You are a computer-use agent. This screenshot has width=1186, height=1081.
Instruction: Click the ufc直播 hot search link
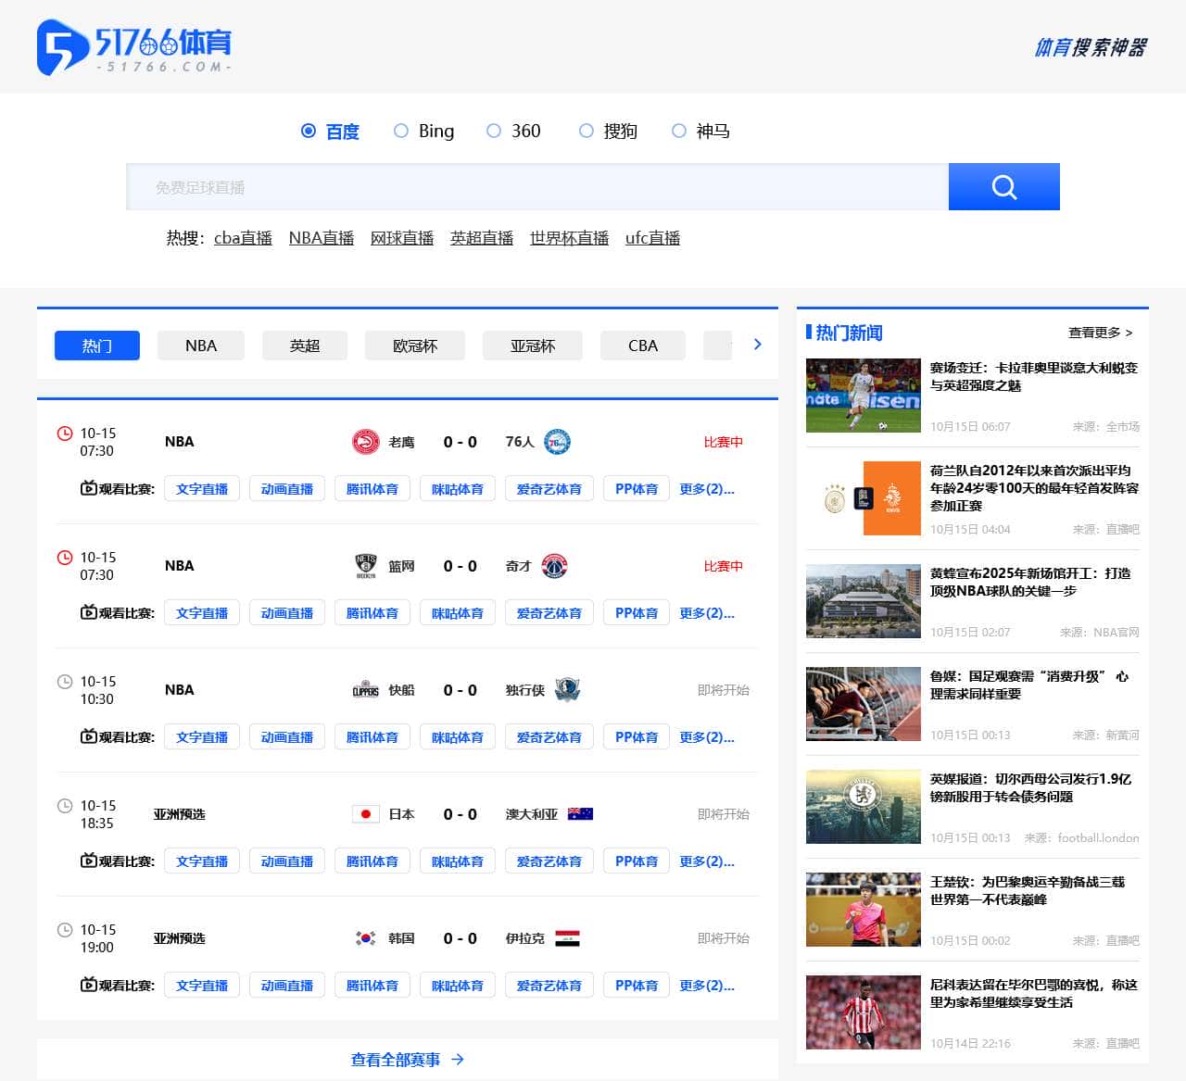(x=652, y=238)
